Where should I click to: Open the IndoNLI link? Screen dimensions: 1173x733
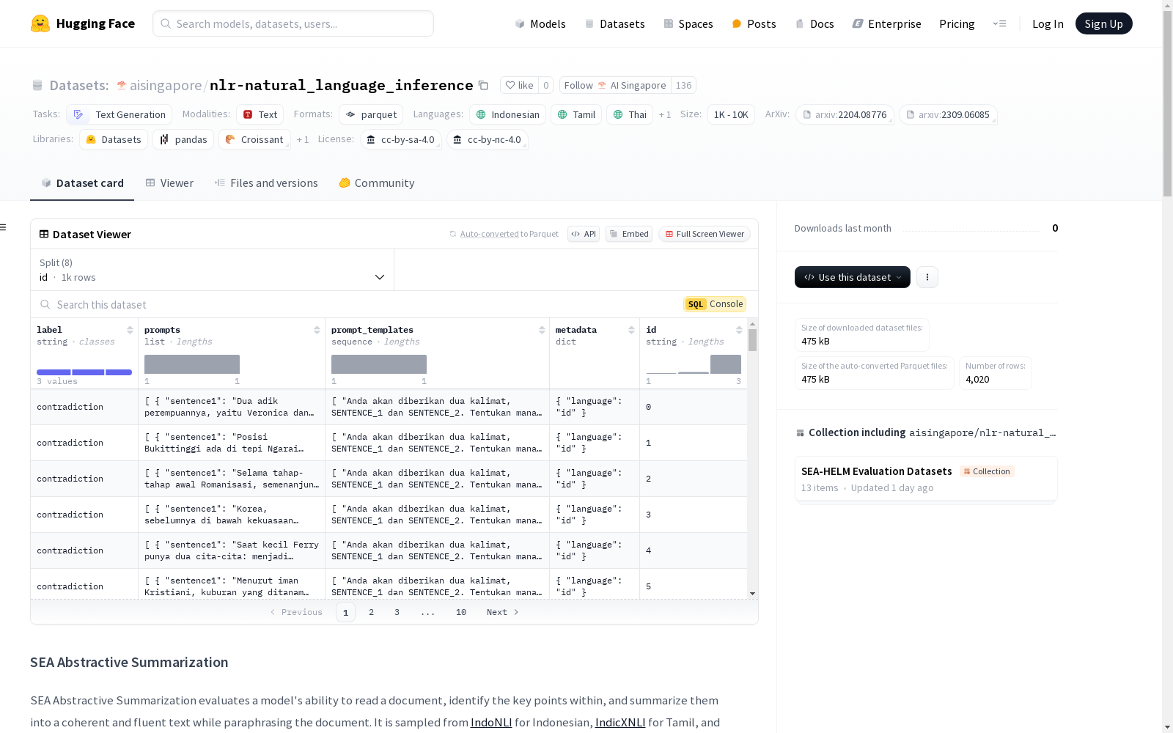(x=491, y=722)
